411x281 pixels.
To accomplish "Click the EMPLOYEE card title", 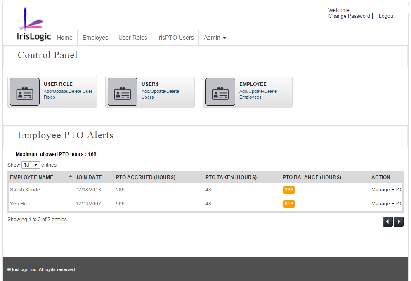I will point(253,84).
